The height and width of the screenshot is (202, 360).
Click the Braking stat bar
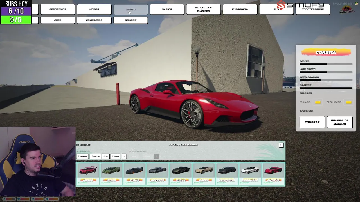click(x=326, y=88)
